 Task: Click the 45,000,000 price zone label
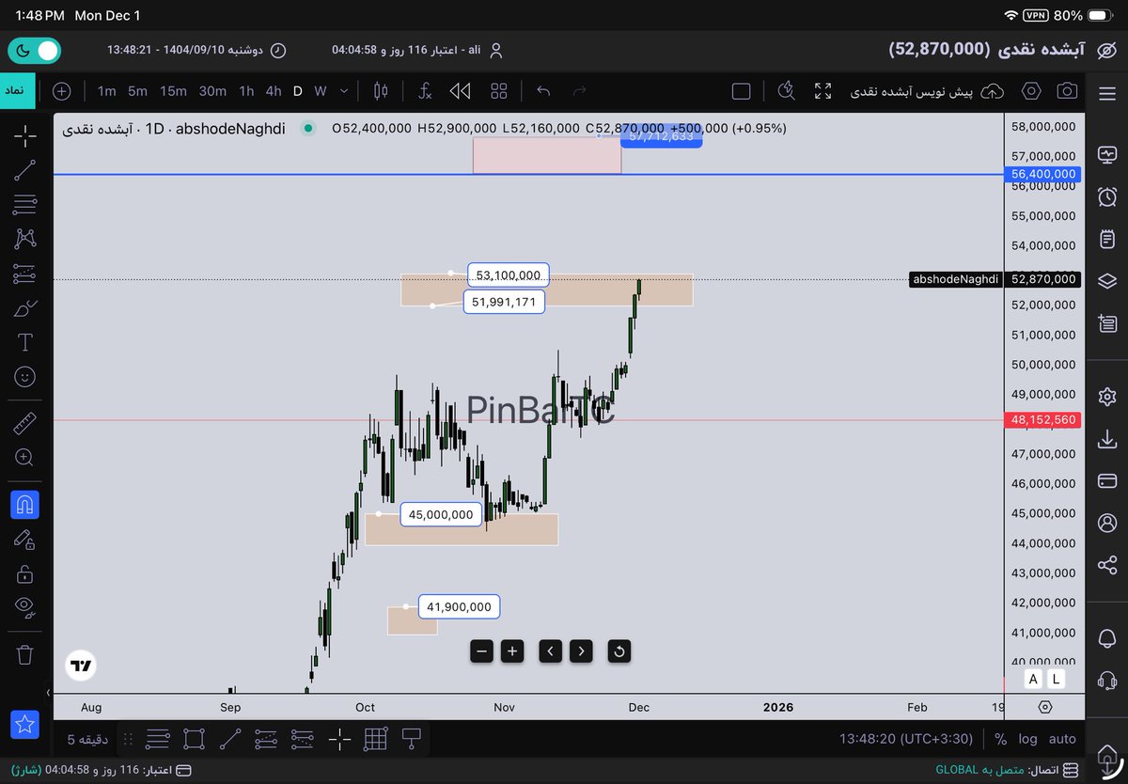441,514
